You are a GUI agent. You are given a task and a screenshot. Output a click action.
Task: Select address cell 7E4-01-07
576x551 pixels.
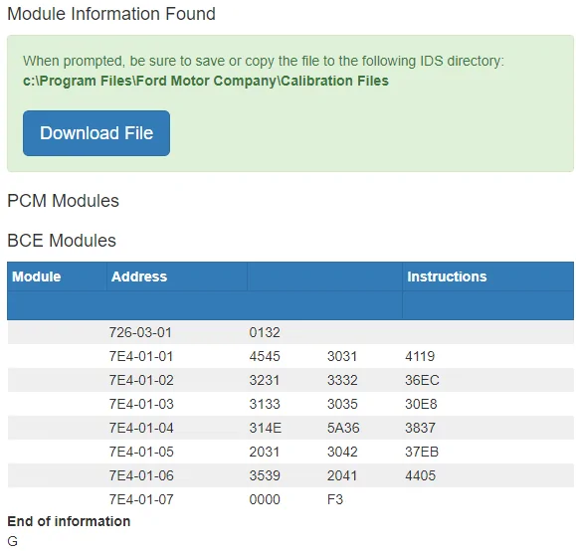tap(141, 499)
